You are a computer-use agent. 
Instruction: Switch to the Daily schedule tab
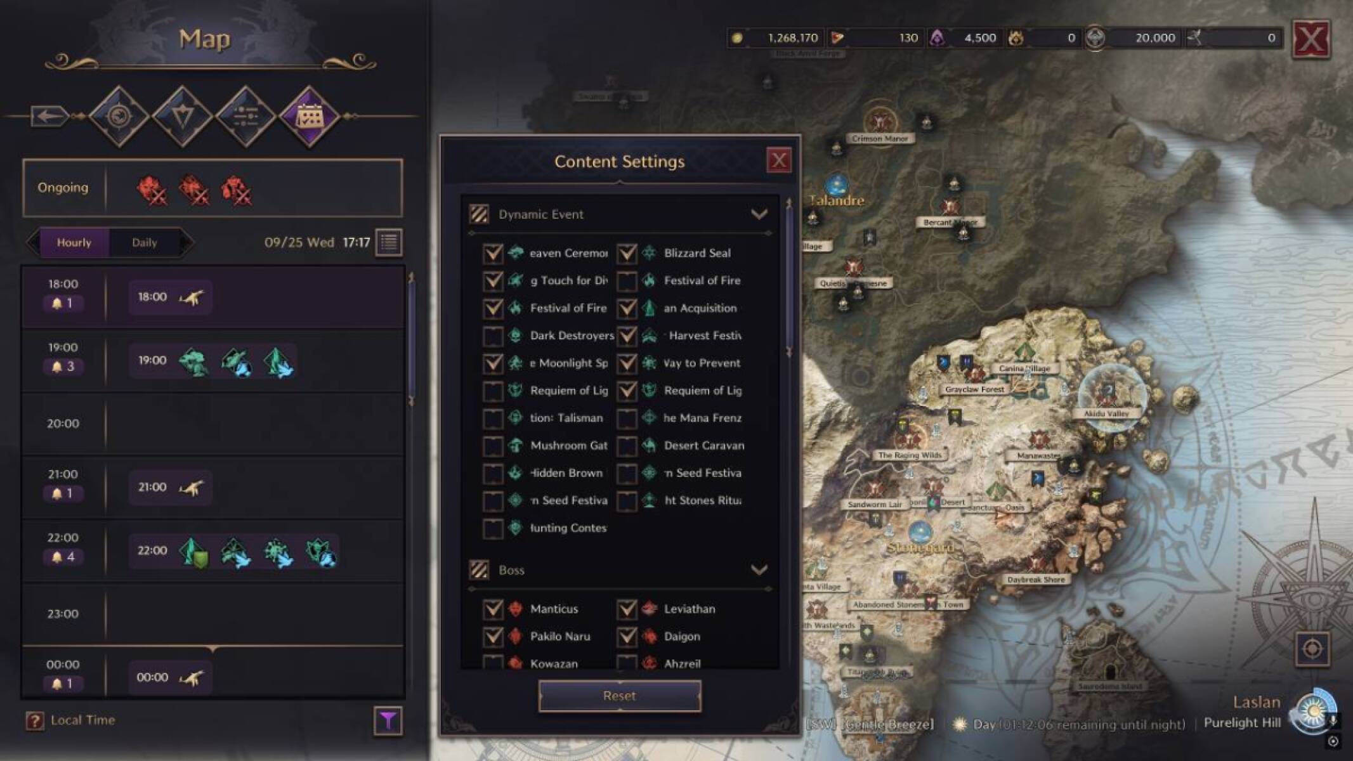point(144,242)
